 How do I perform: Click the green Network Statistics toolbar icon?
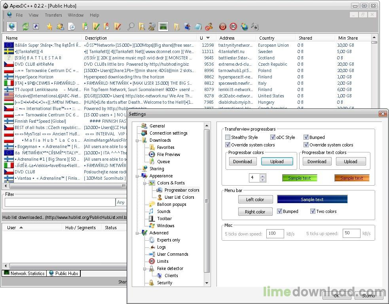[x=163, y=27]
